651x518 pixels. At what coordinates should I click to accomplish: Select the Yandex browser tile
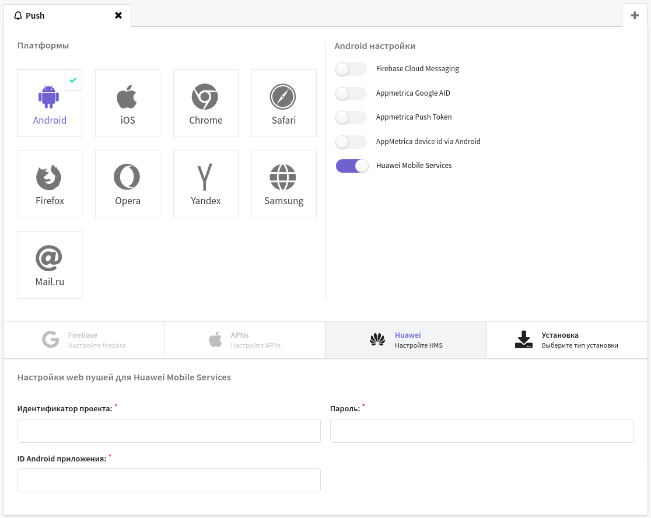[x=205, y=184]
